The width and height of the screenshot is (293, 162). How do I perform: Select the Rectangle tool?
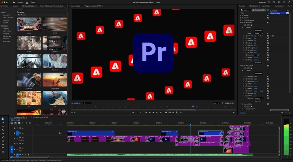tap(3, 141)
